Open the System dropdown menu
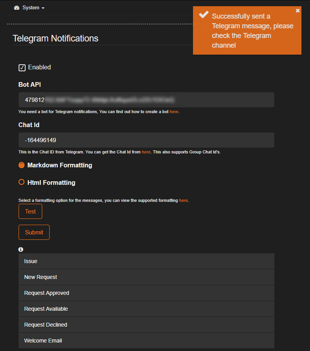Image resolution: width=310 pixels, height=351 pixels. 29,8
